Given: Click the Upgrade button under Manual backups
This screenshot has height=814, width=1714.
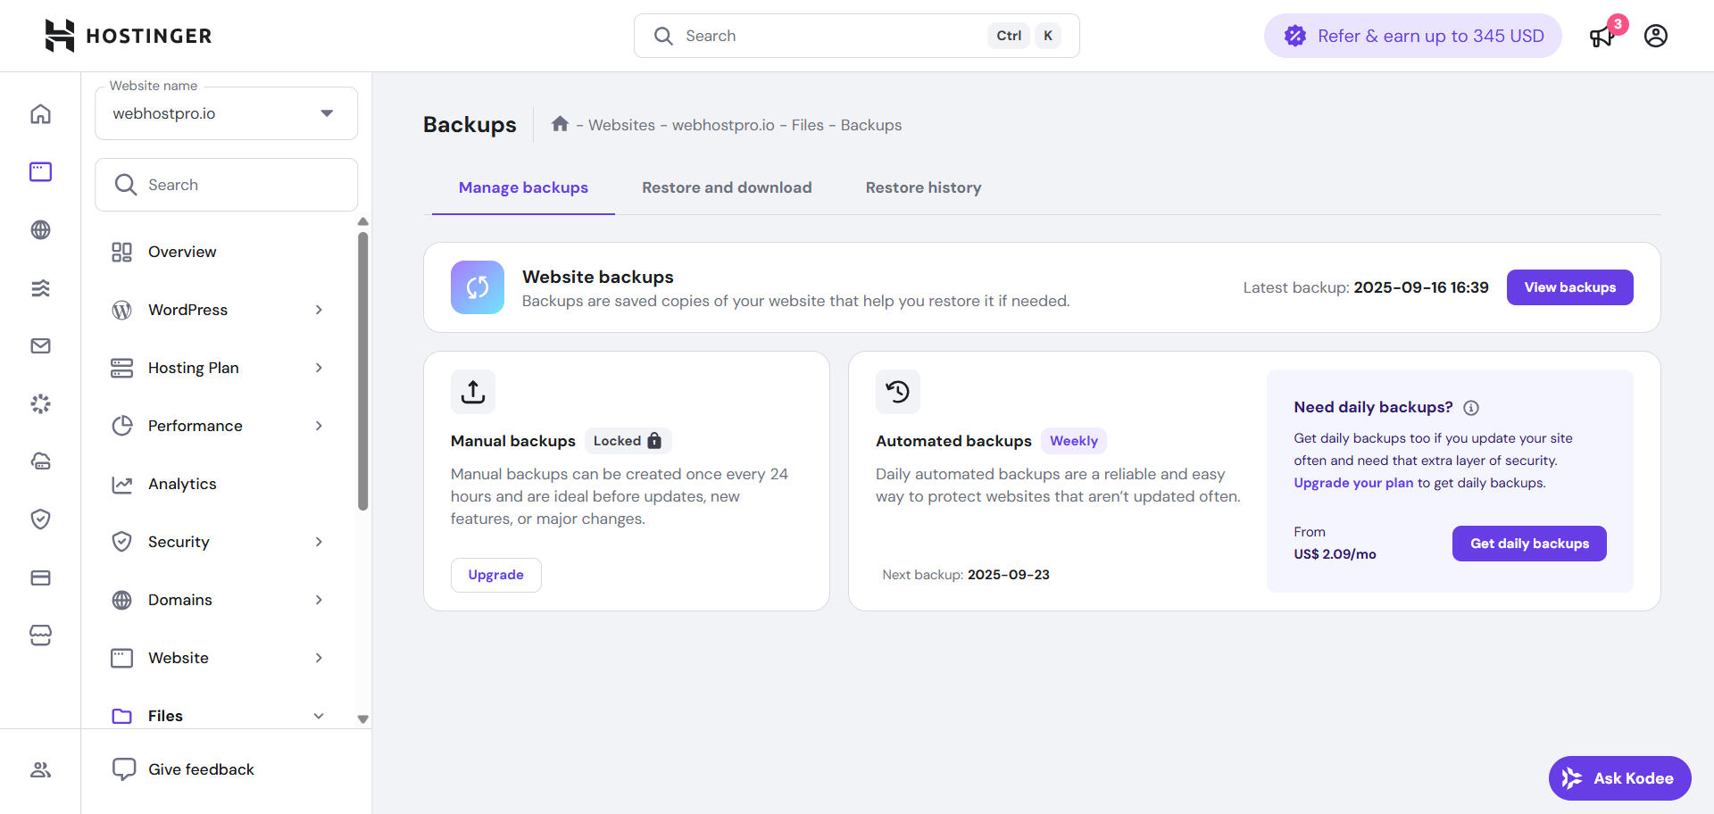Looking at the screenshot, I should (x=496, y=575).
